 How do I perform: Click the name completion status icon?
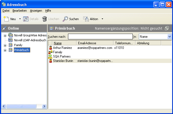[167, 28]
